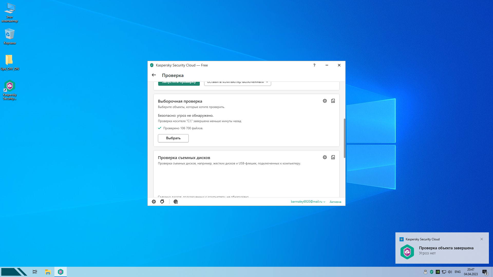The image size is (493, 277).
Task: Click the Kaspersky shield tray icon
Action: point(432,272)
